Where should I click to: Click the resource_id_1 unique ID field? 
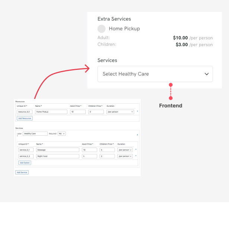point(25,112)
